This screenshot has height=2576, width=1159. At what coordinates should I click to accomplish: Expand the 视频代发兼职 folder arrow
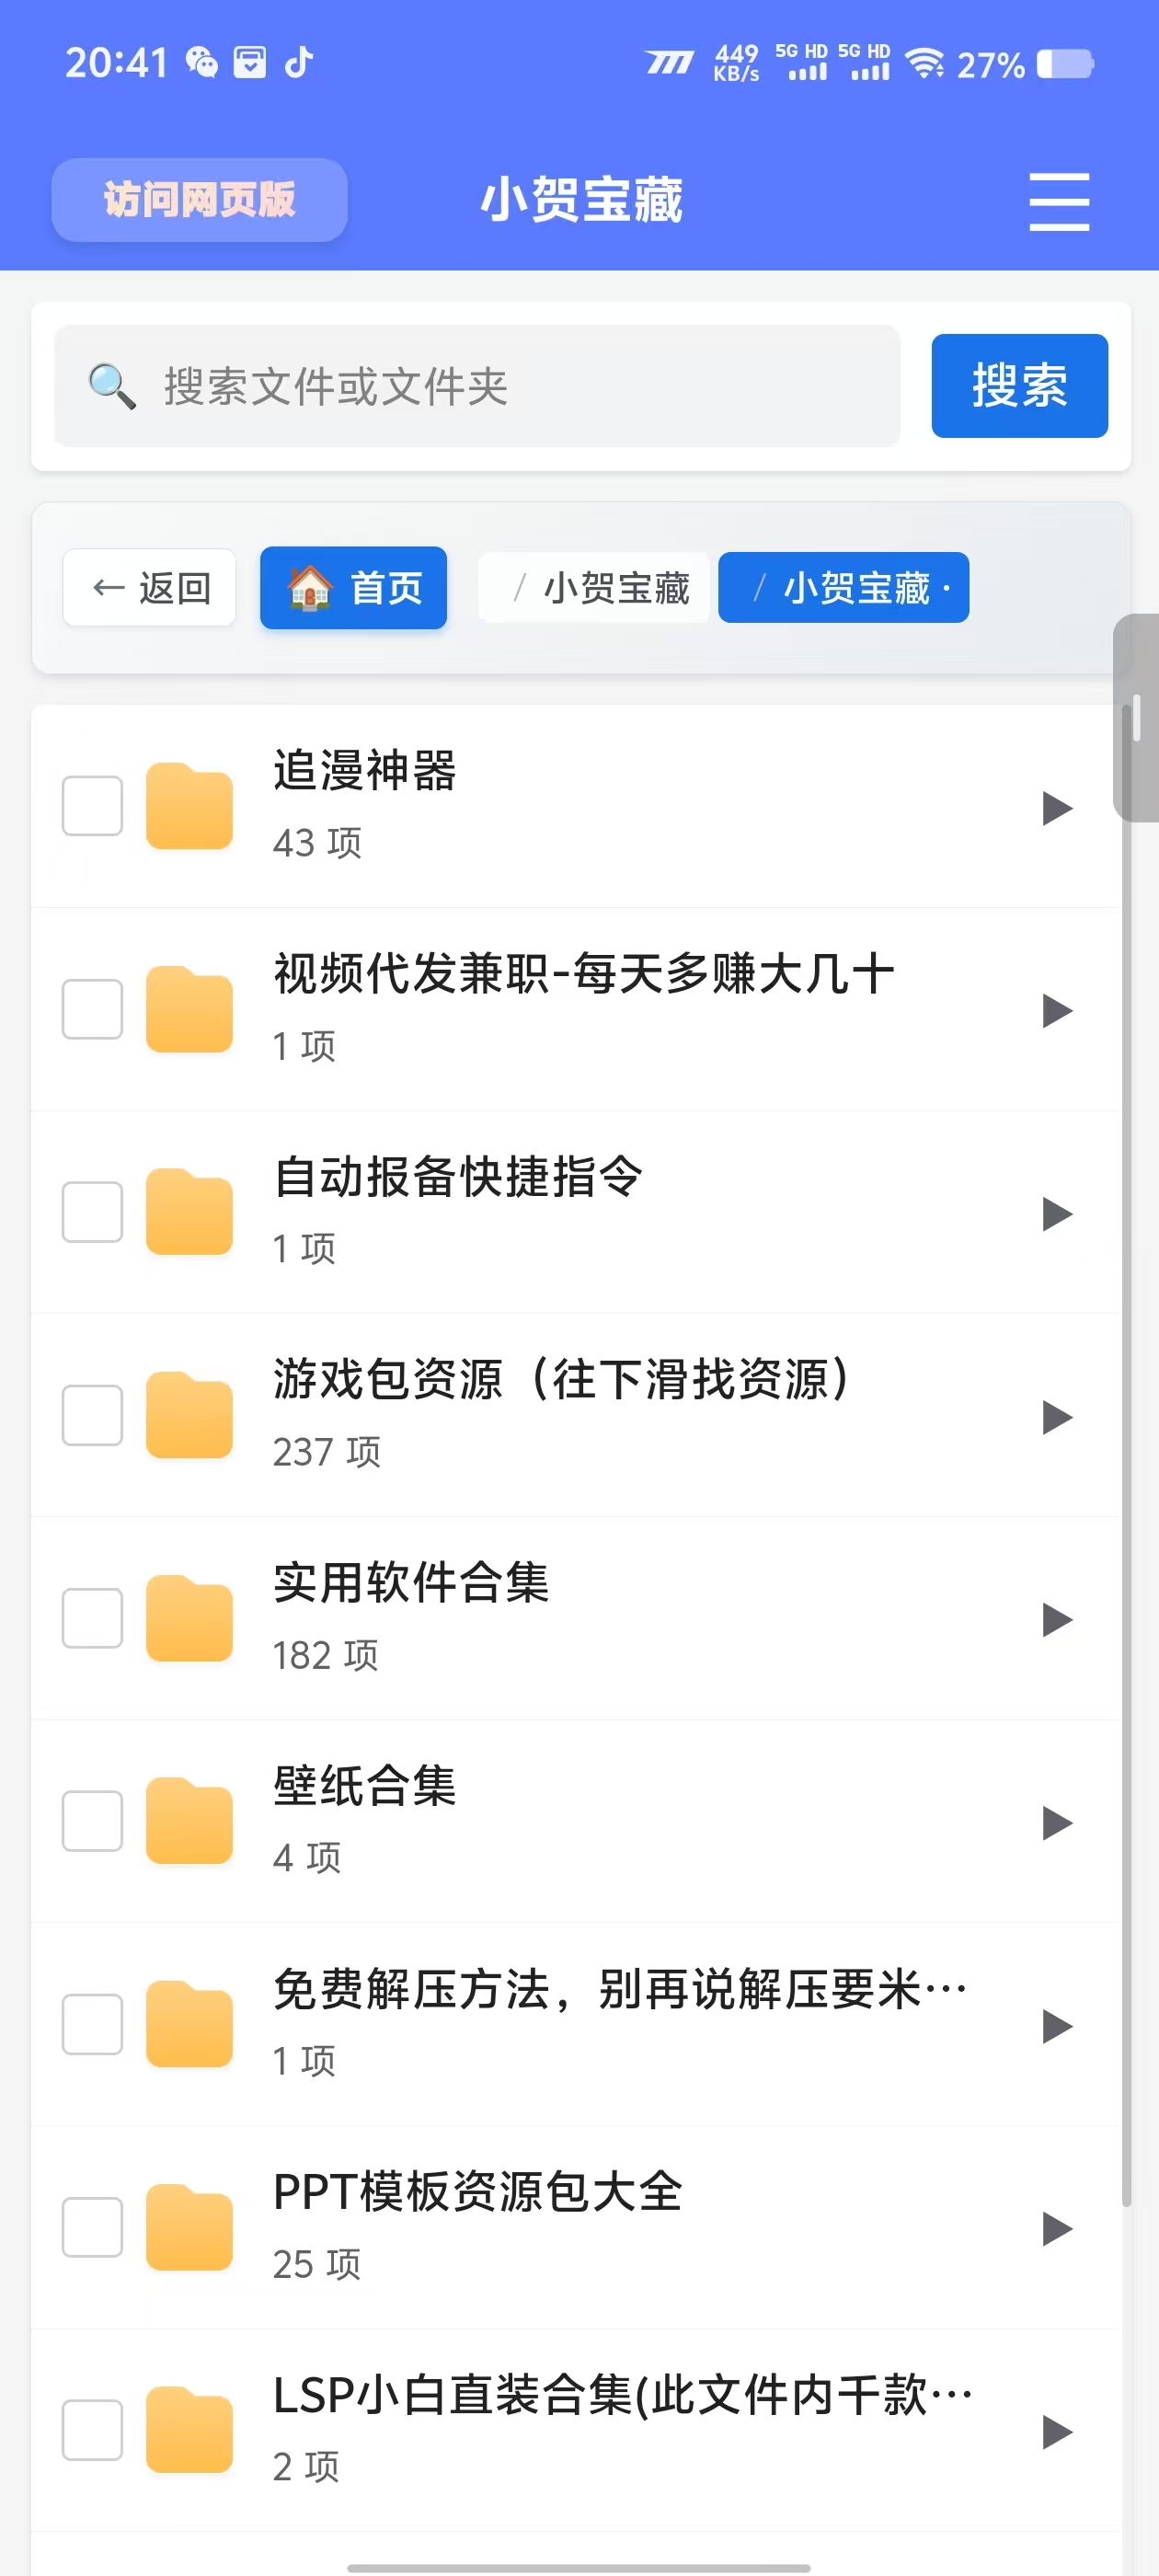1056,1010
